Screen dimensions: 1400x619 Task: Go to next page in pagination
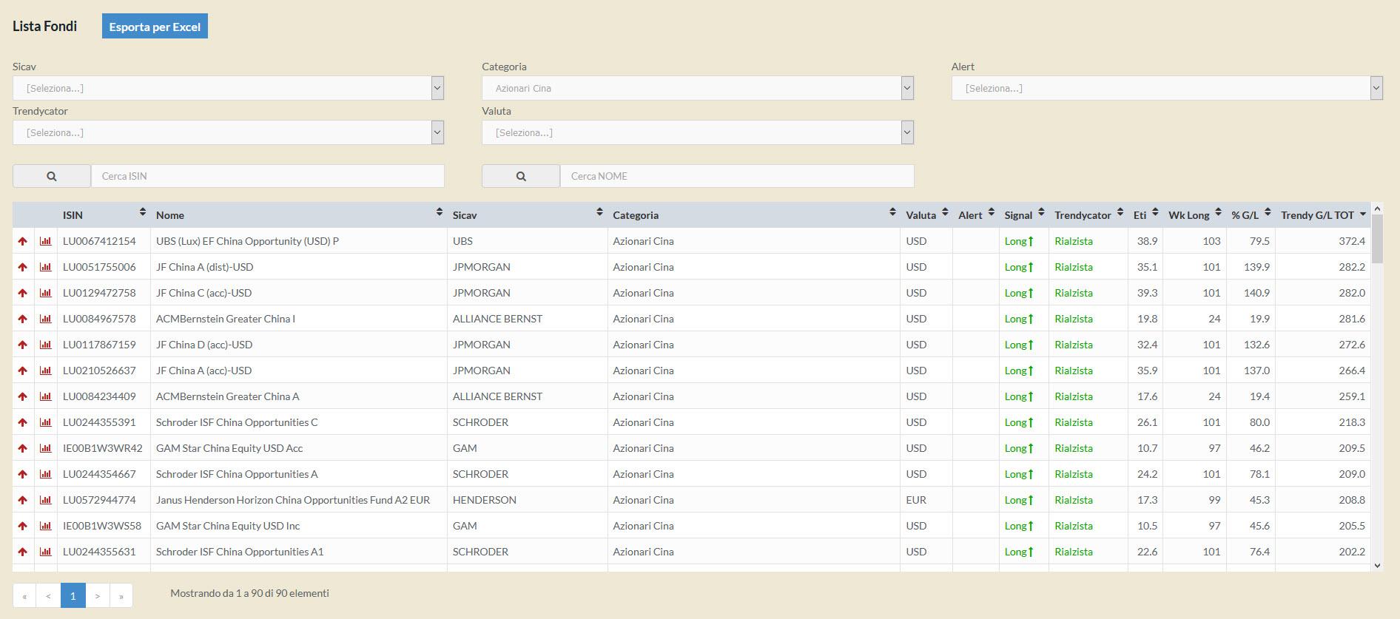pyautogui.click(x=98, y=595)
